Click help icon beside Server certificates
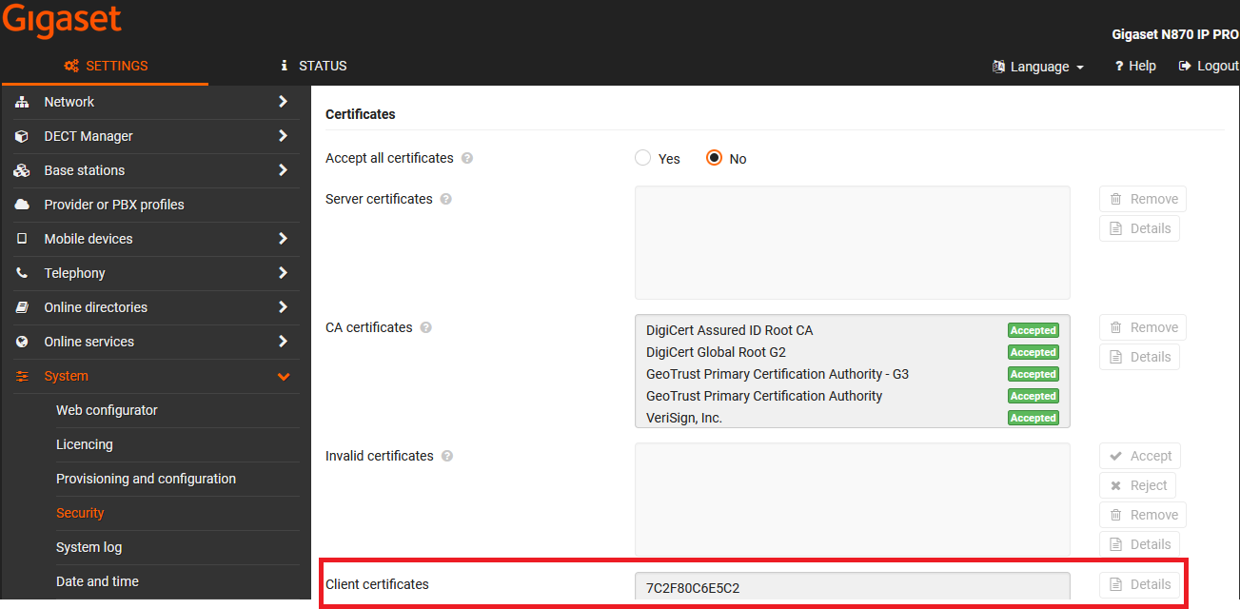 [x=446, y=199]
